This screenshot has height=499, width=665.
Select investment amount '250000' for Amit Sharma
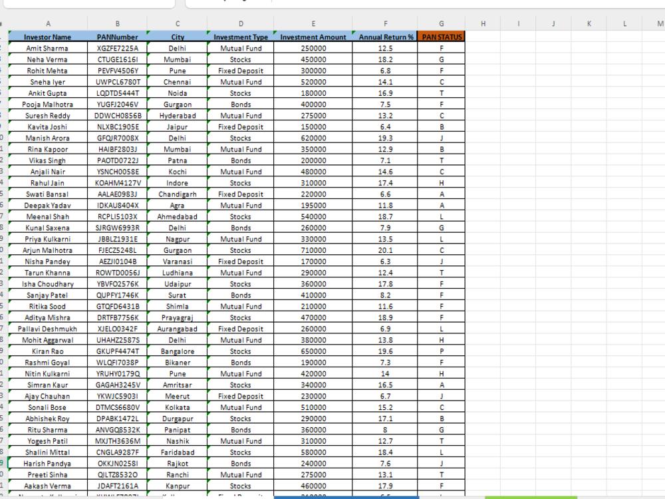pyautogui.click(x=313, y=49)
